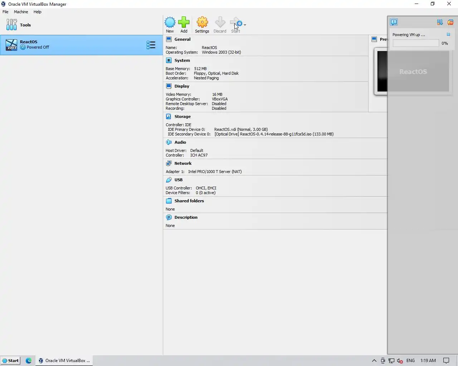
Task: Click the green Add machine icon
Action: (184, 23)
